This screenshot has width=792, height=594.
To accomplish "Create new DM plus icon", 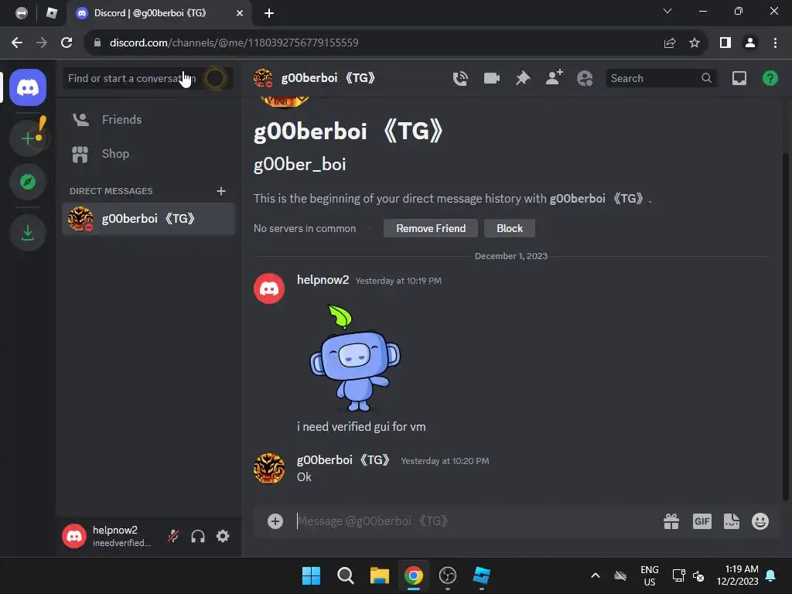I will point(220,191).
